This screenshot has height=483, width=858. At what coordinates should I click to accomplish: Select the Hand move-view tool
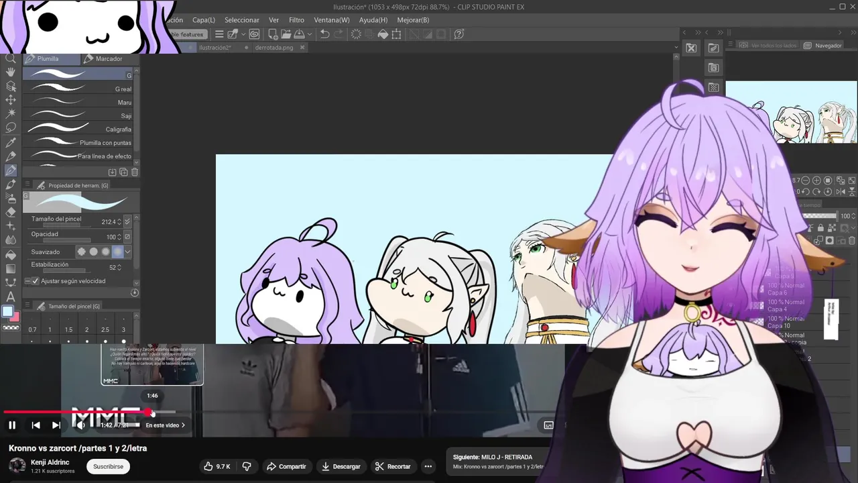11,72
